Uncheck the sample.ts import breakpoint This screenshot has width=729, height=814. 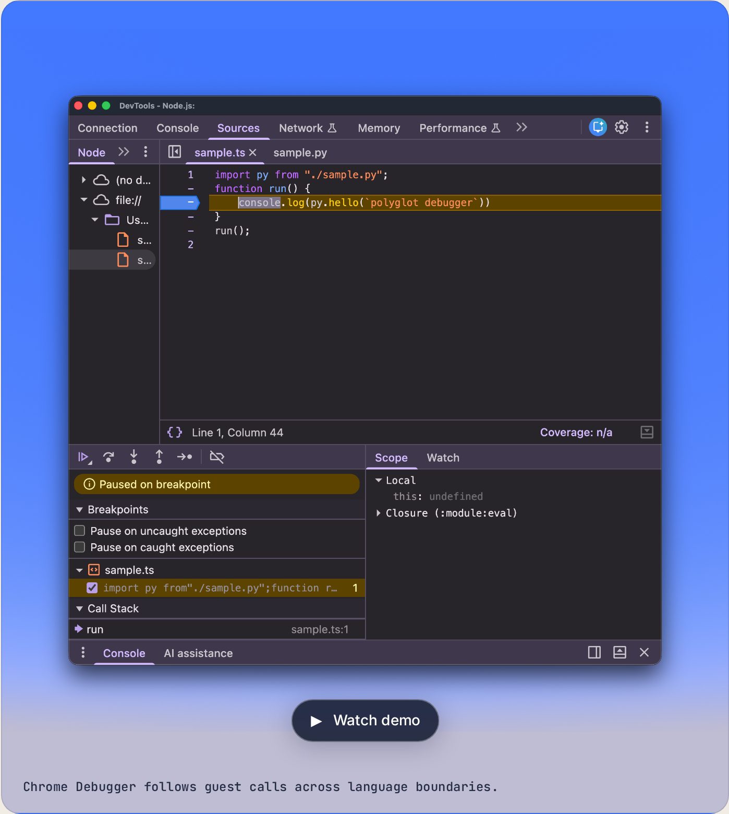pos(92,588)
